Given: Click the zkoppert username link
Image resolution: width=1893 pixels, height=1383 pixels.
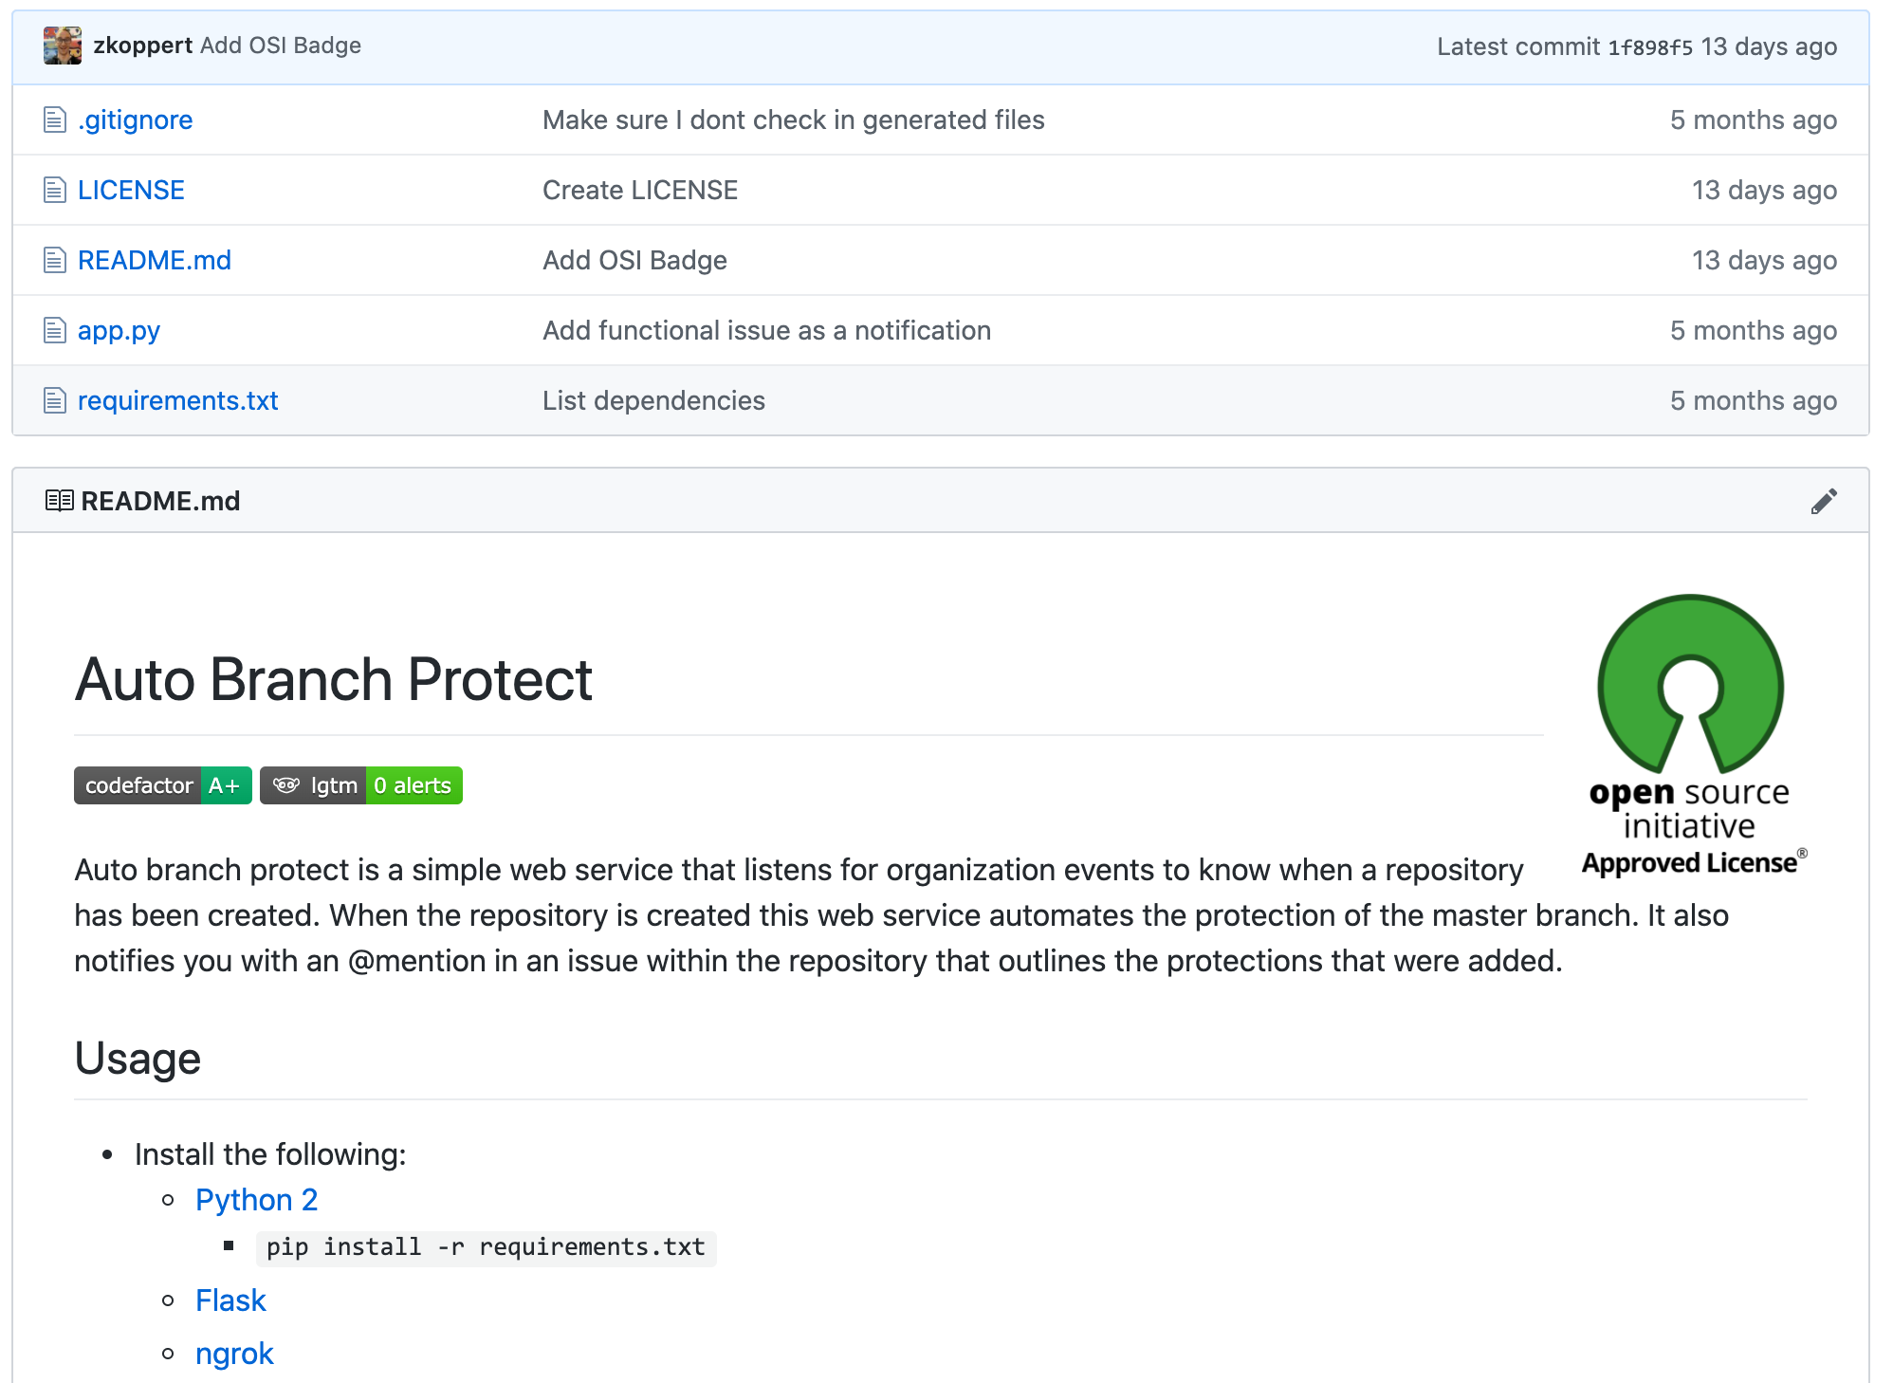Looking at the screenshot, I should coord(142,46).
